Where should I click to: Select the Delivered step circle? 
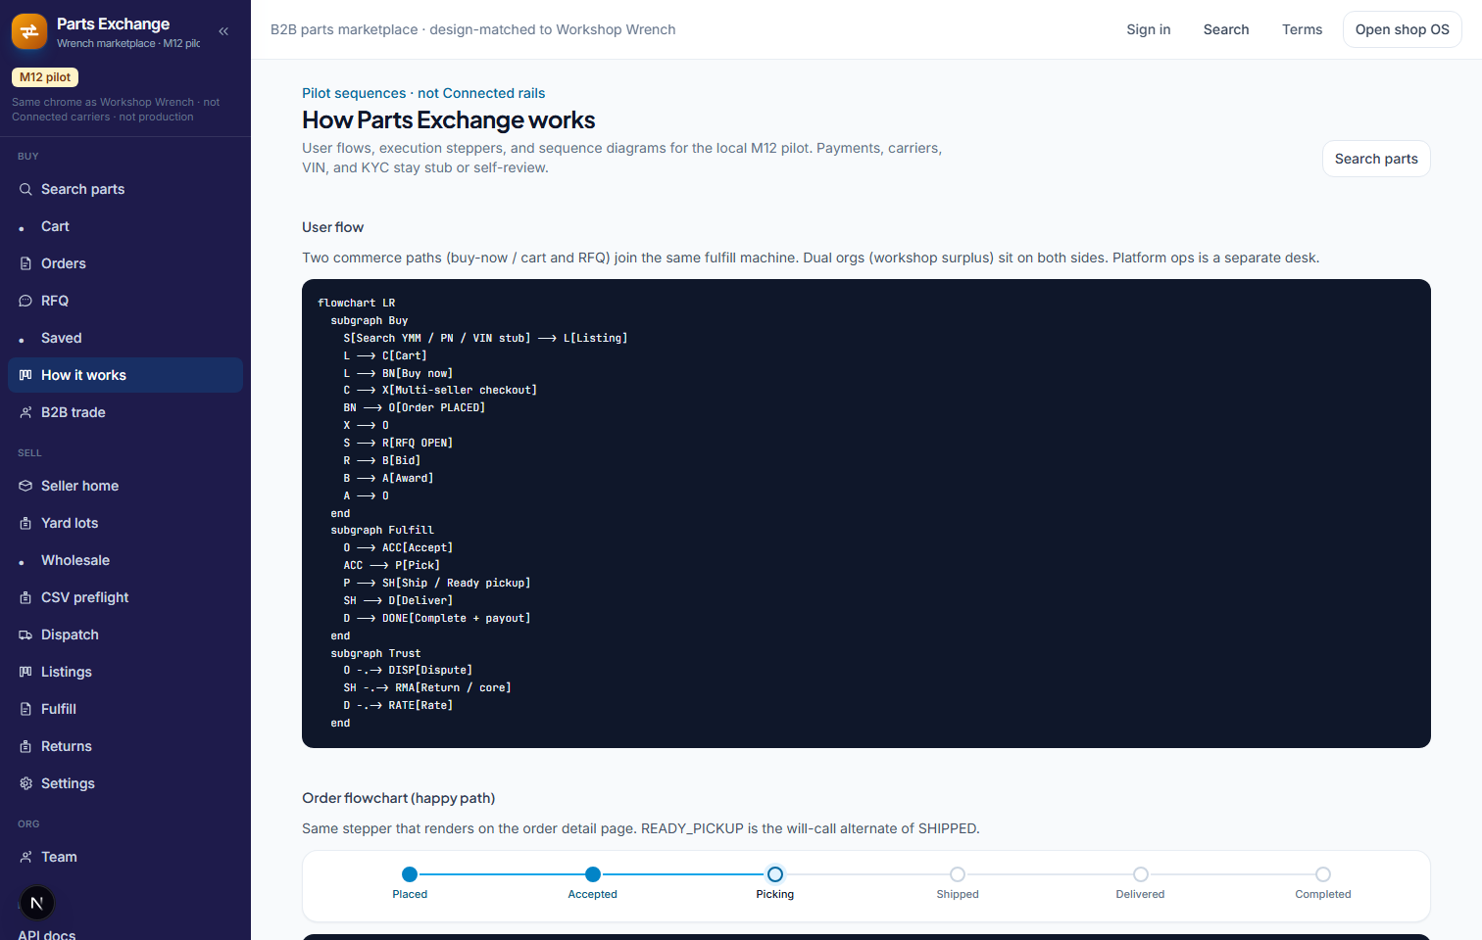1141,874
